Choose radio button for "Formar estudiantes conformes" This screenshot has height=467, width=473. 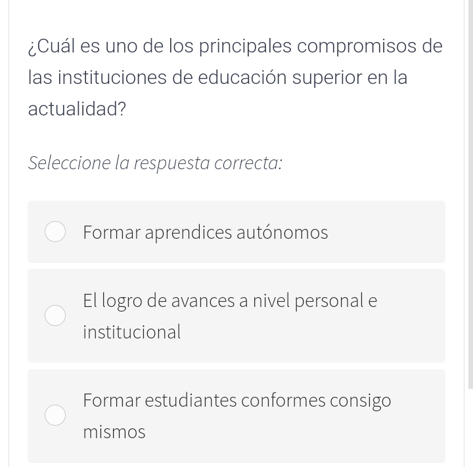[x=55, y=415]
